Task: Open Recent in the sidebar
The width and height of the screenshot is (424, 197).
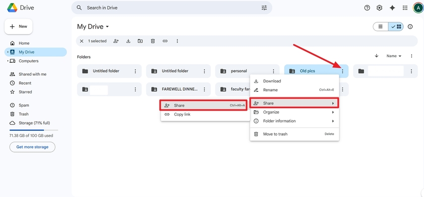Action: click(x=35, y=83)
